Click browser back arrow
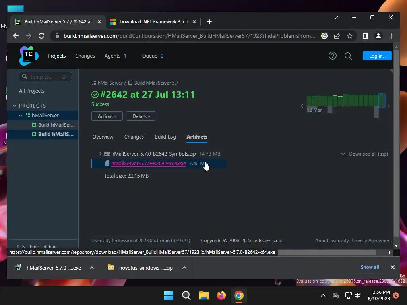 click(16, 36)
